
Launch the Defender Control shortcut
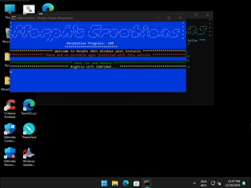10,132
